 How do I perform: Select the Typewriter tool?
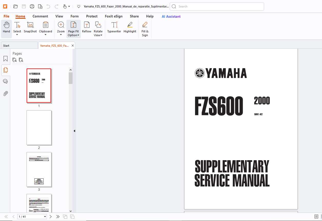[x=114, y=27]
